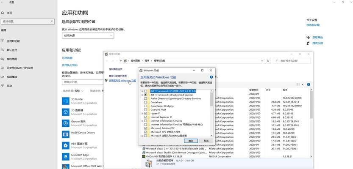This screenshot has width=353, height=169.
Task: Click the 搜索"程序和功能" search field
Action: tap(292, 61)
